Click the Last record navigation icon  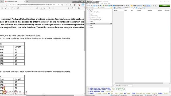tap(118, 6)
